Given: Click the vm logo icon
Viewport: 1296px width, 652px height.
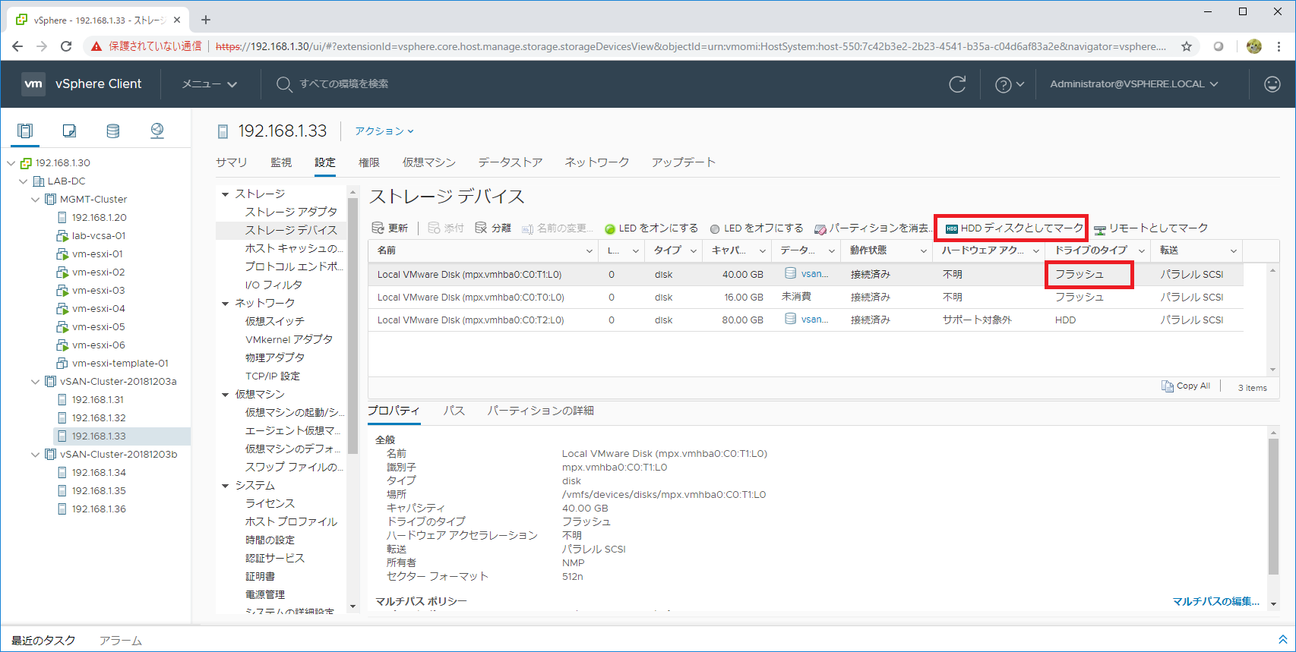Looking at the screenshot, I should coord(33,84).
